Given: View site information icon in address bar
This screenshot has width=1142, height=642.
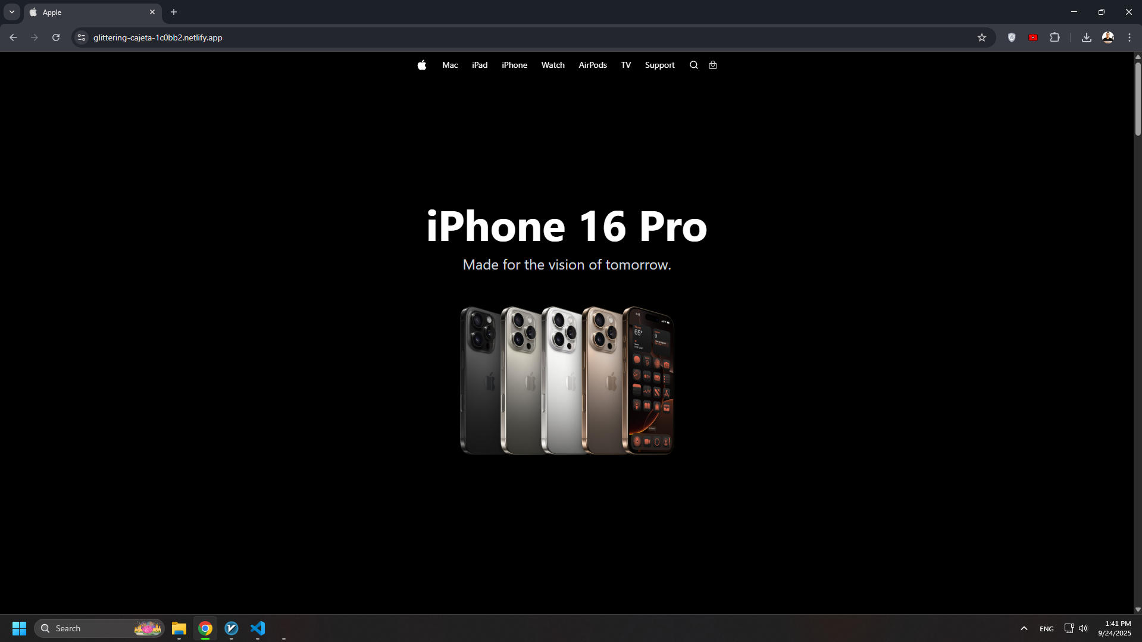Looking at the screenshot, I should pyautogui.click(x=82, y=37).
